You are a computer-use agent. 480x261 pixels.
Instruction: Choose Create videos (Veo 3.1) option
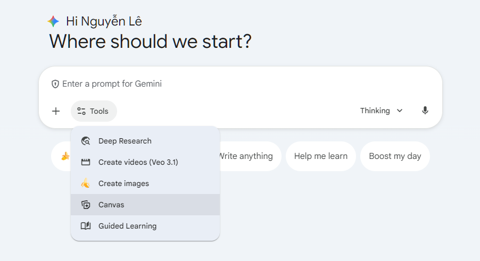coord(138,162)
